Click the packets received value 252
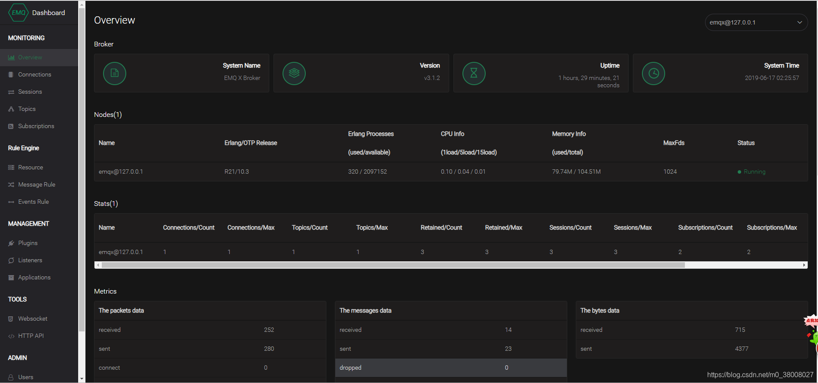 tap(269, 330)
